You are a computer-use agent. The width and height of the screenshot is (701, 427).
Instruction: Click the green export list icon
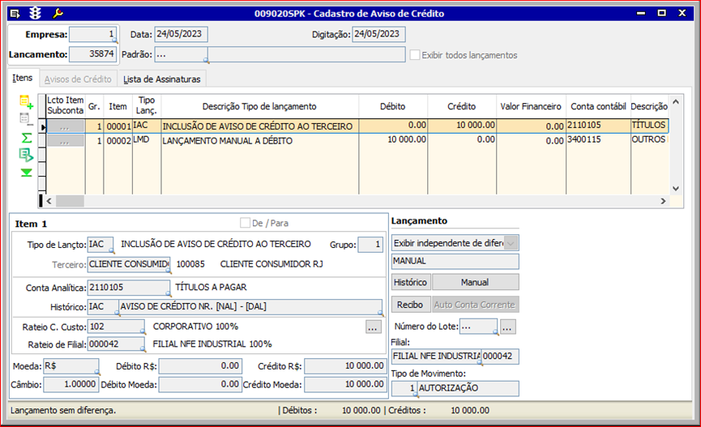click(x=26, y=155)
